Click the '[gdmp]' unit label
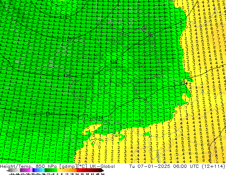226x175 pixels. [68, 166]
